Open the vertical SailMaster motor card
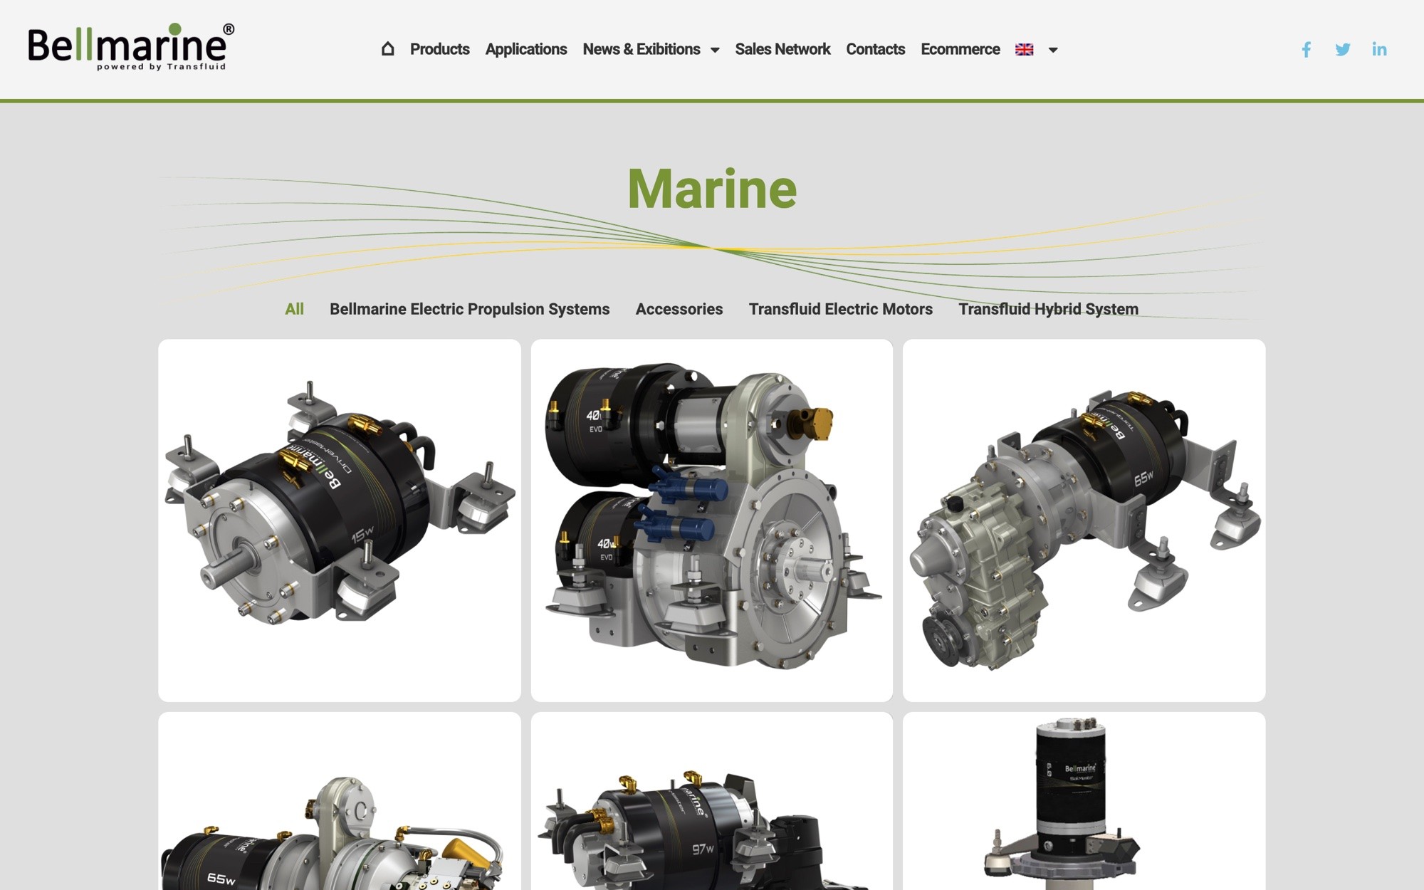The height and width of the screenshot is (890, 1424). pos(1084,801)
